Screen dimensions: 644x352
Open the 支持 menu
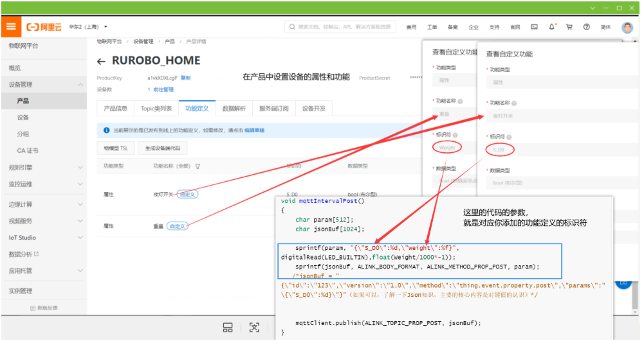coord(494,27)
